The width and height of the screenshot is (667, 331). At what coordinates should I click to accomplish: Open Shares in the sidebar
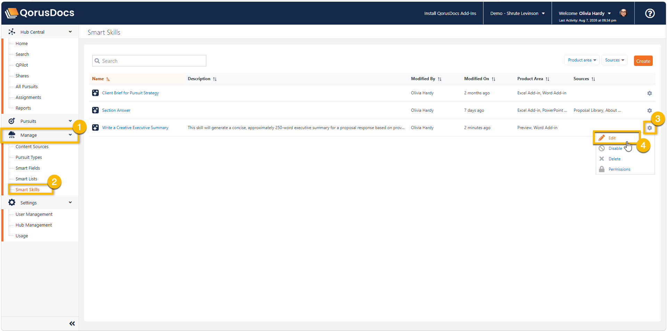(22, 76)
